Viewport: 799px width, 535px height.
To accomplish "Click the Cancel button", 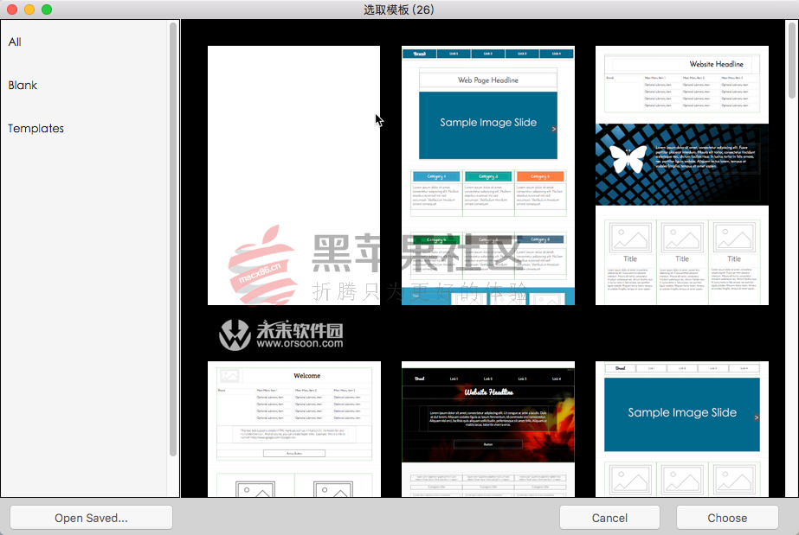I will 609,518.
